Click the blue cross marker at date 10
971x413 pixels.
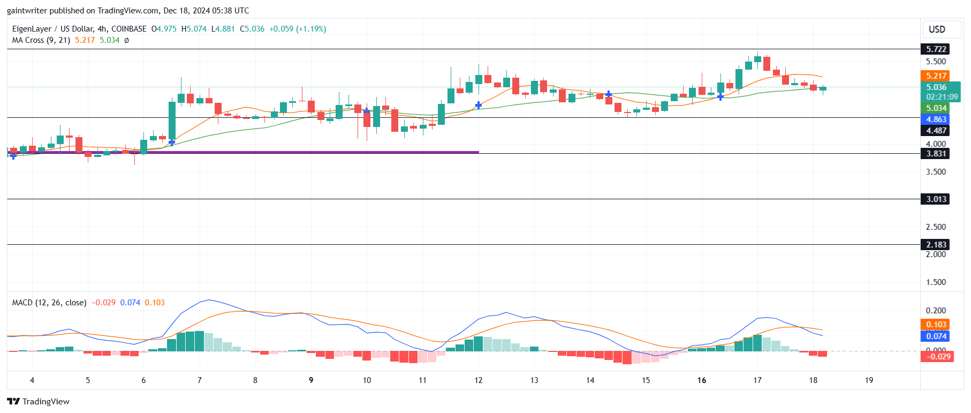pyautogui.click(x=367, y=111)
